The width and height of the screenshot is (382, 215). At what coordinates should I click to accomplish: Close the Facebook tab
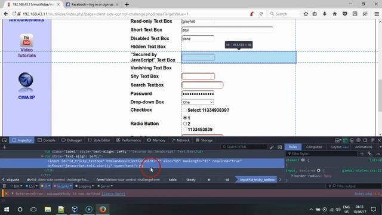tap(117, 4)
